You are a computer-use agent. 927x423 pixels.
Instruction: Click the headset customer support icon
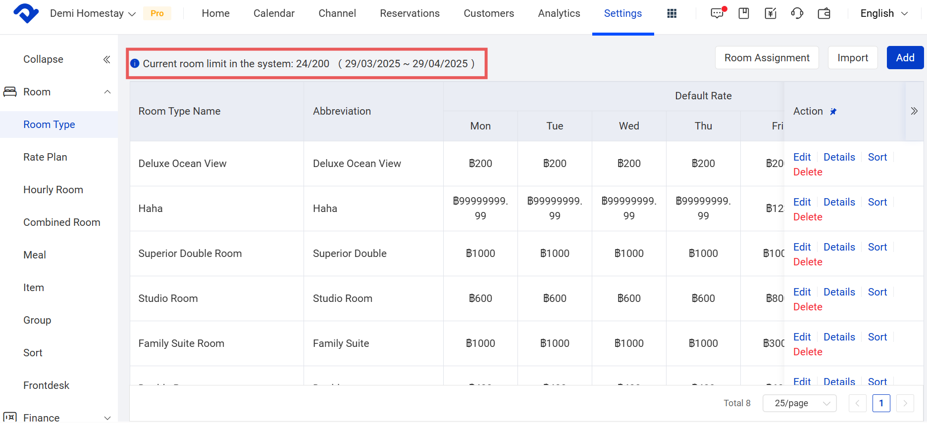797,13
